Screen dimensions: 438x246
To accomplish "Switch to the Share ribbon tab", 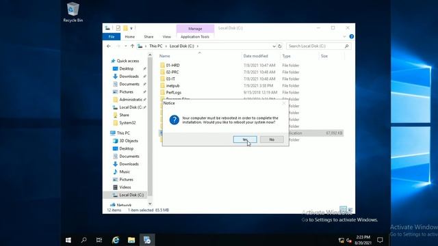I will pyautogui.click(x=149, y=36).
